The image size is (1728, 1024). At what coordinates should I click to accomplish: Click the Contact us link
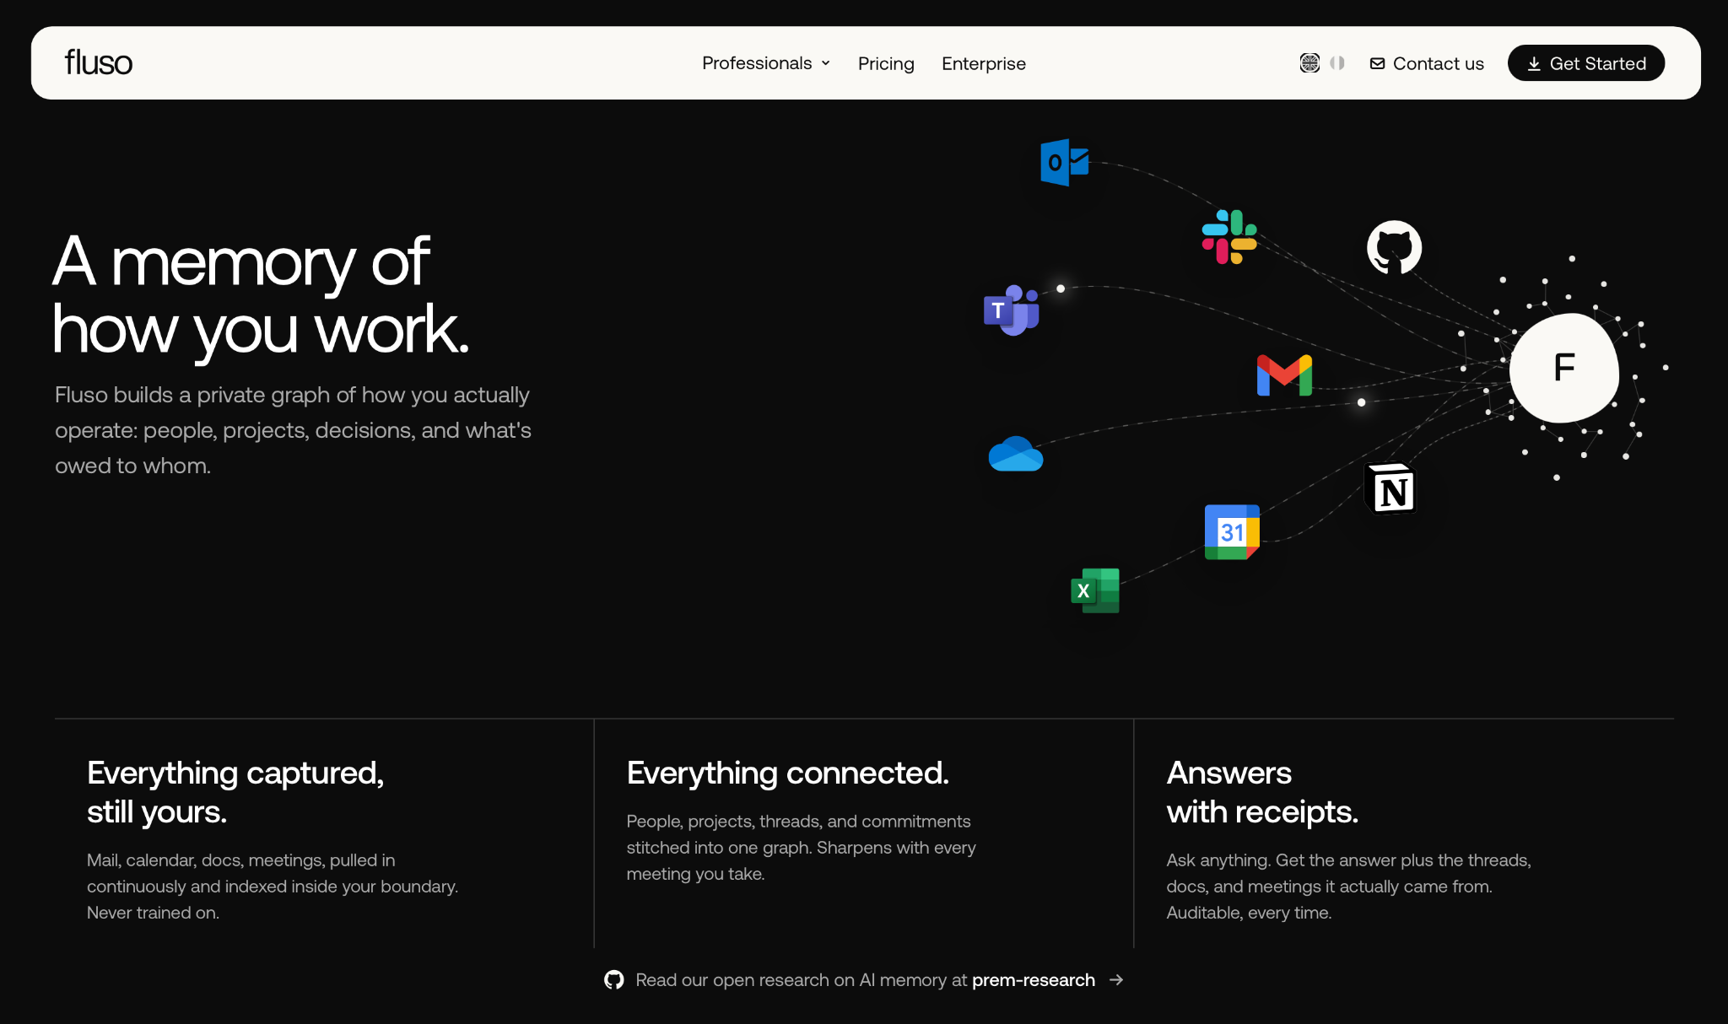(x=1427, y=63)
